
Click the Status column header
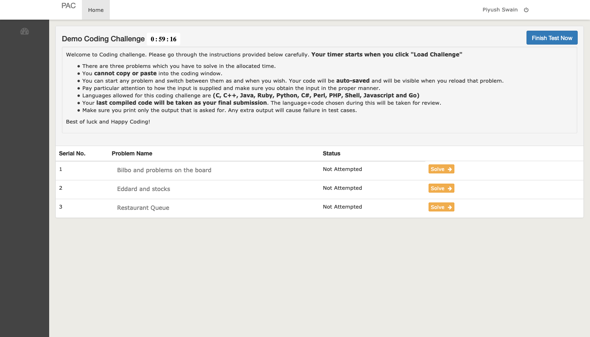pos(331,153)
